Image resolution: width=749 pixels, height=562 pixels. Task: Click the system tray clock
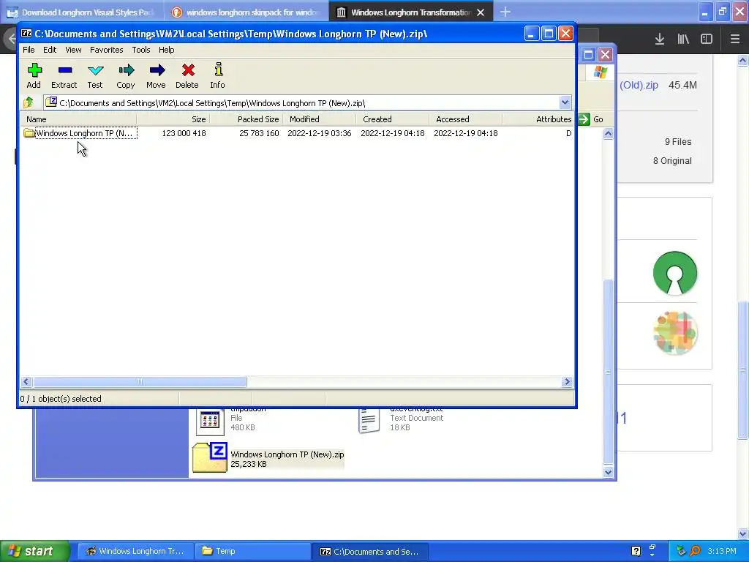point(722,551)
